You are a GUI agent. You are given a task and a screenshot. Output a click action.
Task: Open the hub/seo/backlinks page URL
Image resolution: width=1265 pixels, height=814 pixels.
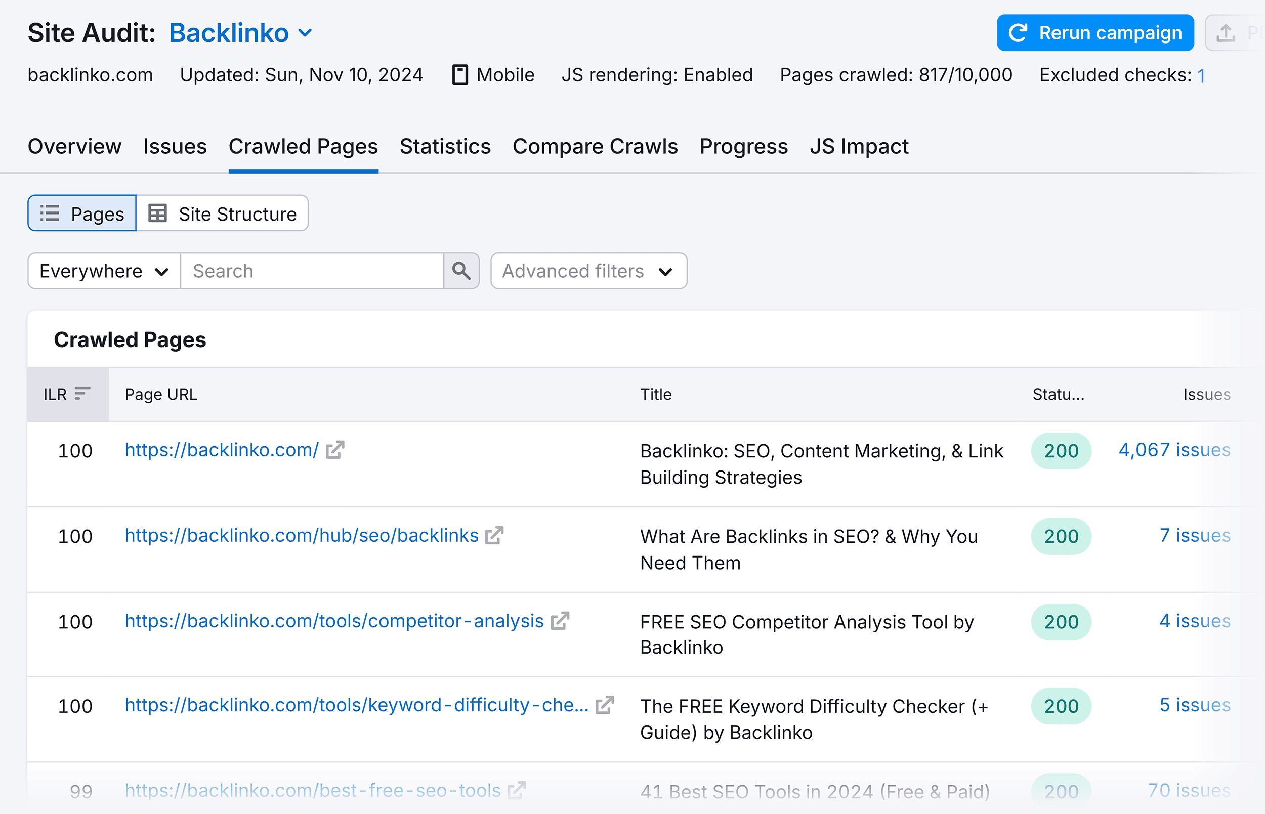pyautogui.click(x=302, y=535)
